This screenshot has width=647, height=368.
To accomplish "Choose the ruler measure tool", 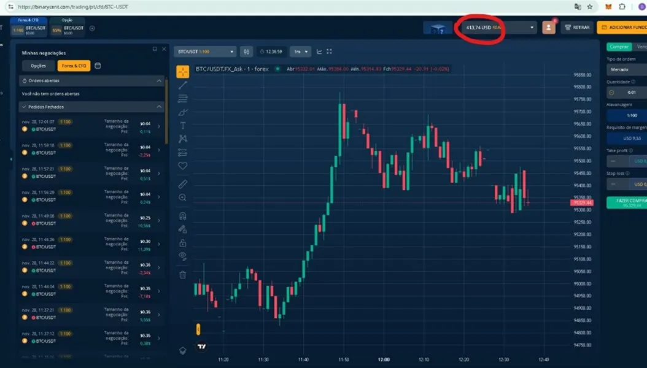I will [x=183, y=184].
